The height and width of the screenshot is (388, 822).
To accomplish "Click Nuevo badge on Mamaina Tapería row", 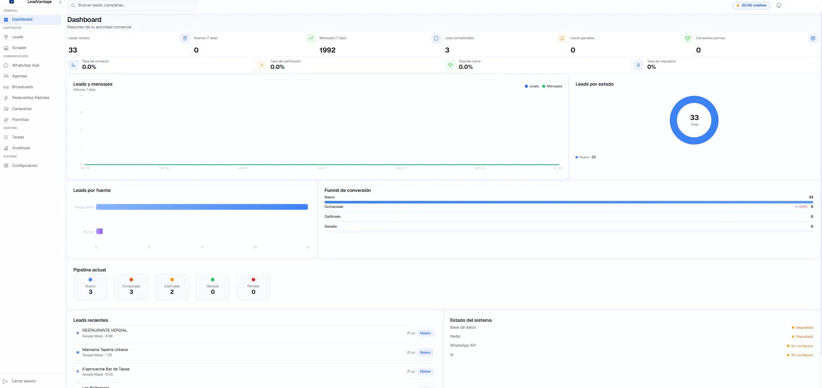I will (425, 353).
